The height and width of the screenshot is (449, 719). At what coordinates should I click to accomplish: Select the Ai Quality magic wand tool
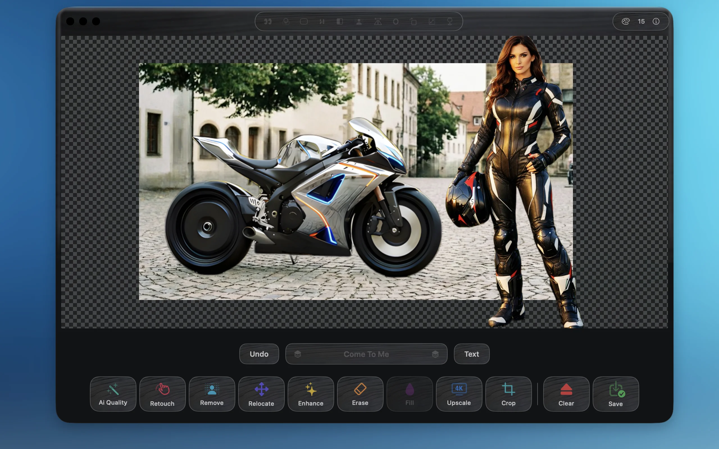[113, 394]
